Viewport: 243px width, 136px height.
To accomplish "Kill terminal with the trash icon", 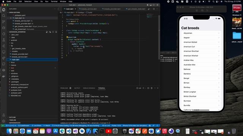I will point(151,88).
